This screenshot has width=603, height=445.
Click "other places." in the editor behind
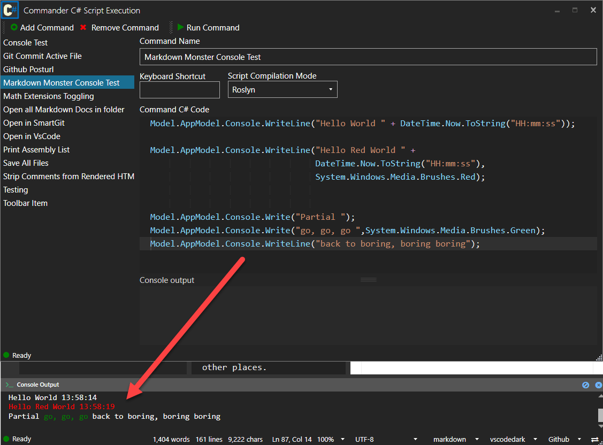pyautogui.click(x=234, y=367)
